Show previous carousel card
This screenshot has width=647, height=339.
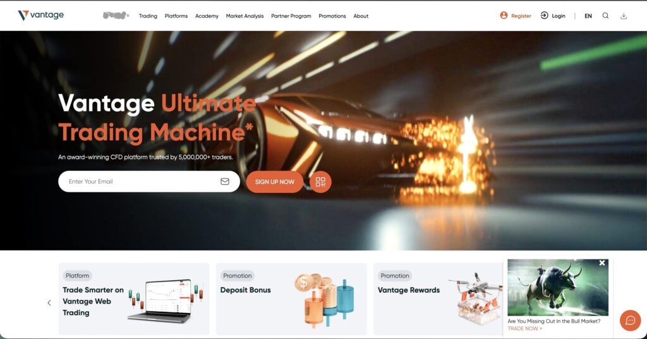point(49,303)
